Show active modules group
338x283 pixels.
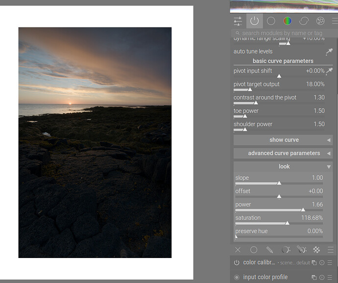coord(254,21)
